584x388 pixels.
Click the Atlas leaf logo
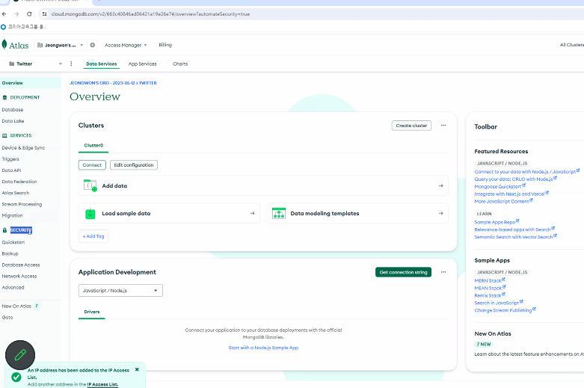pos(4,45)
